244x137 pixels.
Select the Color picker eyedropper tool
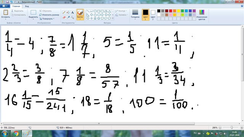pyautogui.click(x=68, y=17)
